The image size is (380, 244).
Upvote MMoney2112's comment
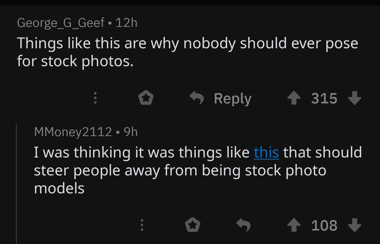click(x=294, y=225)
